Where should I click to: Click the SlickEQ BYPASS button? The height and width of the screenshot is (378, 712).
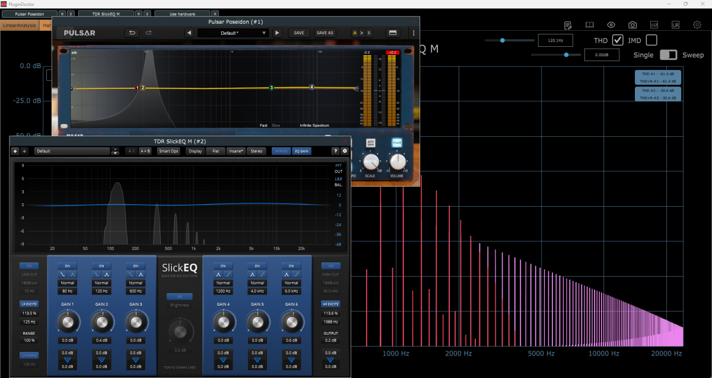(x=281, y=151)
